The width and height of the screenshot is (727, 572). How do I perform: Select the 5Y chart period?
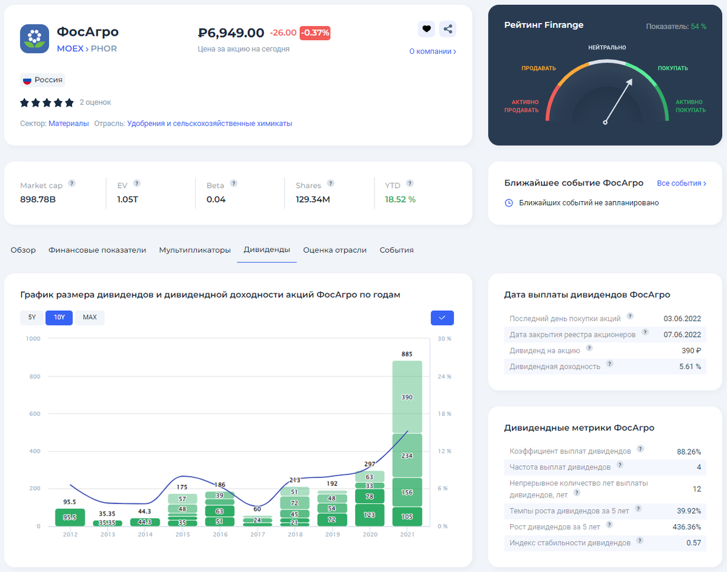[x=32, y=318]
